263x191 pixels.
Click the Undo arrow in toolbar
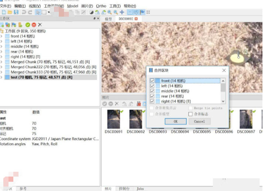click(24, 12)
